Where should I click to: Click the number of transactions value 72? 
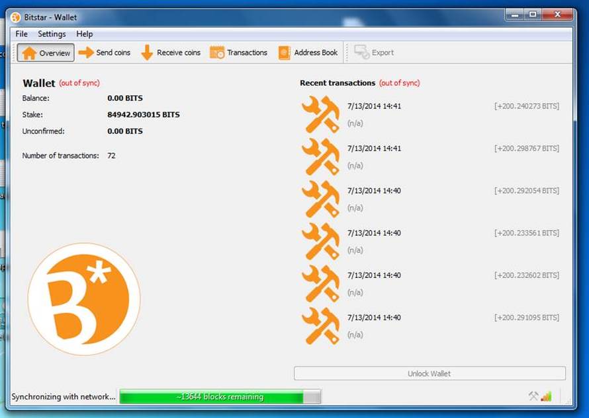[111, 156]
